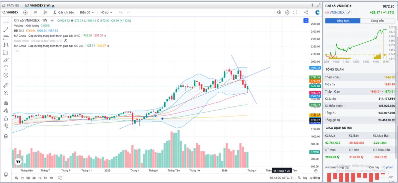This screenshot has width=398, height=183.
Task: Open Các chỉ báo indicators dialog
Action: 64,12
